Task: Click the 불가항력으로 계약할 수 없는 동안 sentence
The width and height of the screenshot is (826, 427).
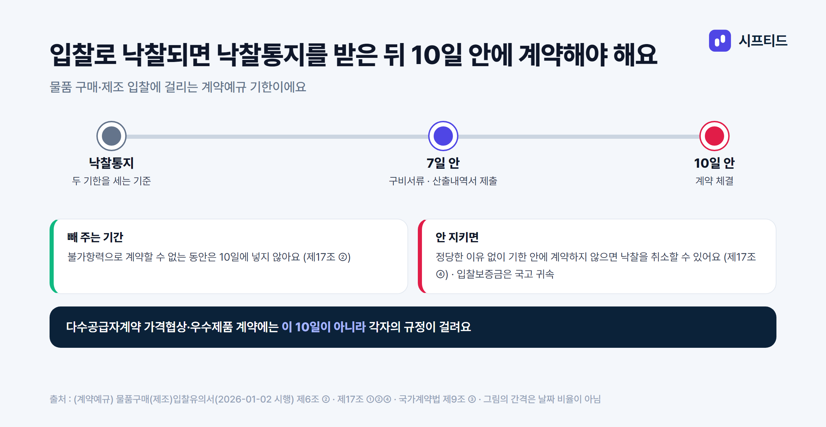Action: [209, 257]
